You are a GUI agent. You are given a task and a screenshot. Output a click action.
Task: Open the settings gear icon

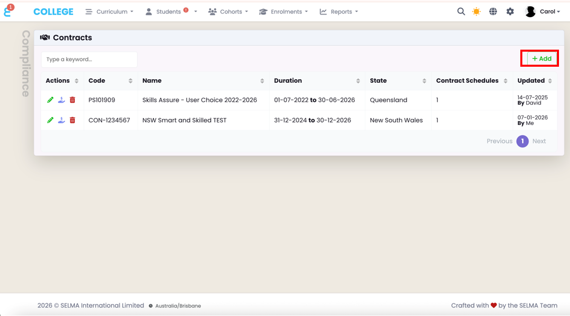[x=510, y=12]
